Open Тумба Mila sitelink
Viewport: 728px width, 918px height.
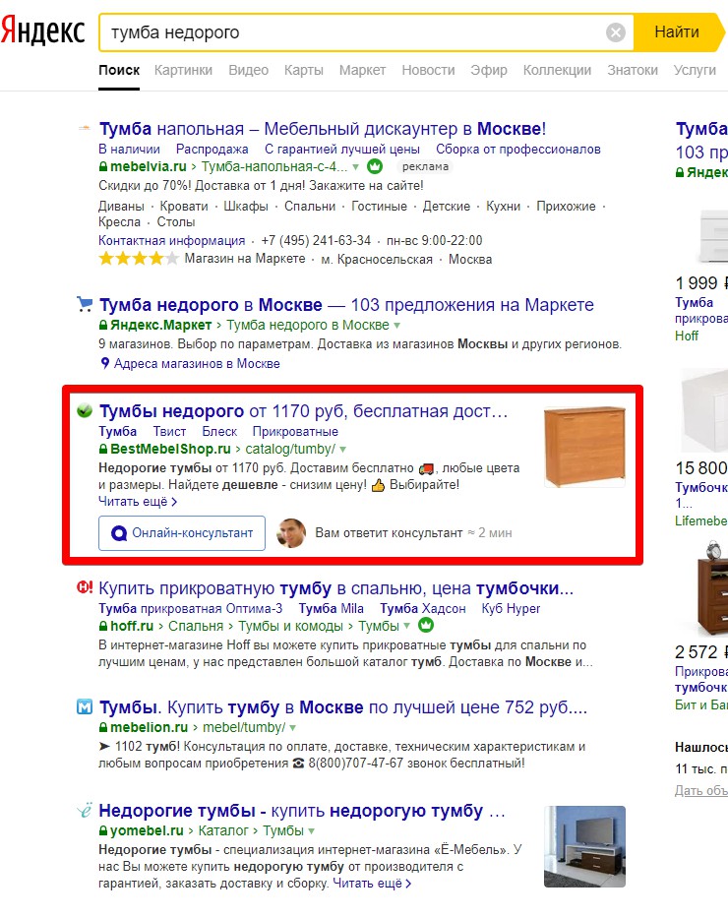[x=332, y=609]
